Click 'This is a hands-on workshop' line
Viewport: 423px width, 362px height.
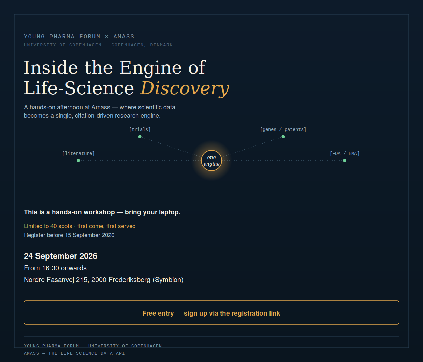click(102, 212)
